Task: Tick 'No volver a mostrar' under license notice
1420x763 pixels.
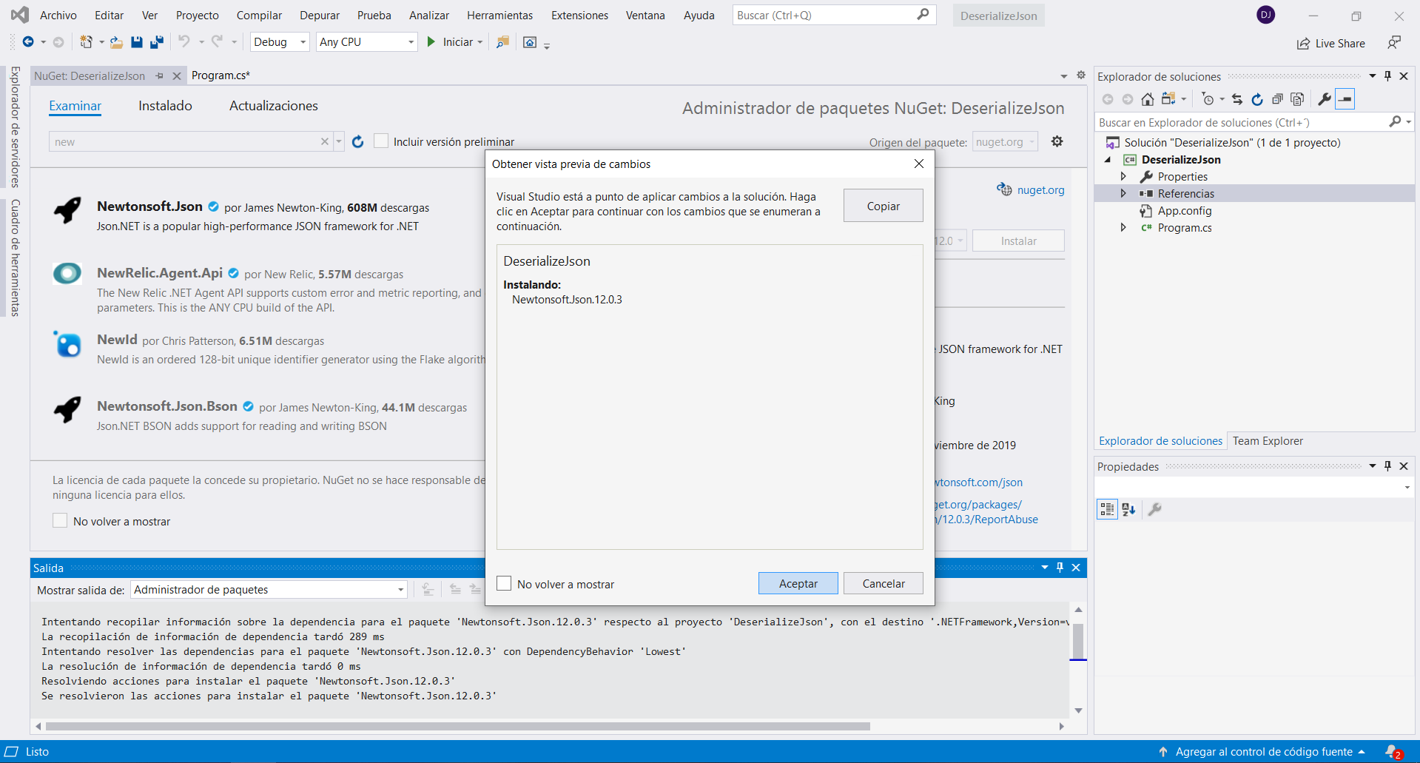Action: [x=60, y=521]
